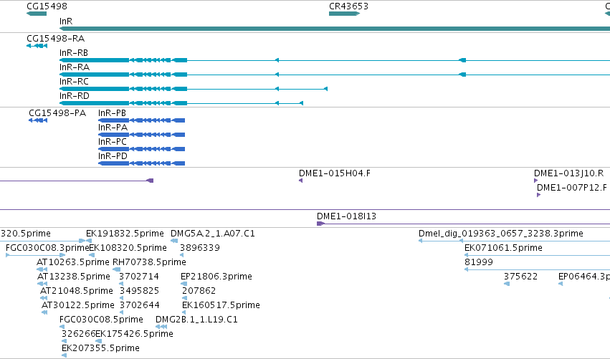Click the 81999 feature label
The width and height of the screenshot is (610, 359).
coord(479,262)
